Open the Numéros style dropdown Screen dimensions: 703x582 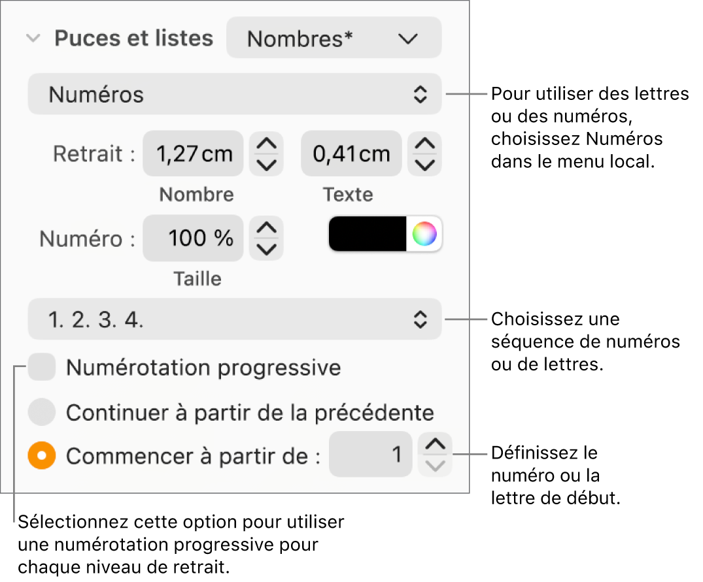pyautogui.click(x=234, y=94)
